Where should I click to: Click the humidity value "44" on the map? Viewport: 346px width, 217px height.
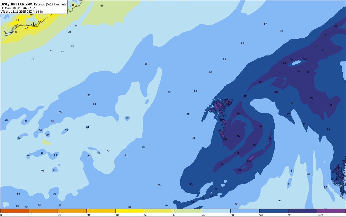(18, 20)
